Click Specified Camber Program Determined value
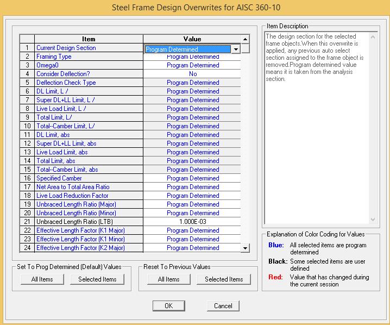This screenshot has width=390, height=325. 193,178
